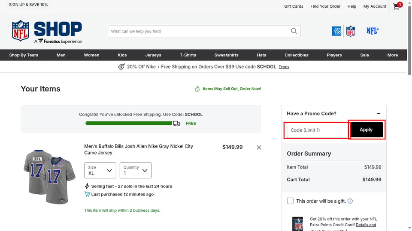412x231 pixels.
Task: Click SIGN UP & SAVE 10% link
Action: (x=28, y=5)
